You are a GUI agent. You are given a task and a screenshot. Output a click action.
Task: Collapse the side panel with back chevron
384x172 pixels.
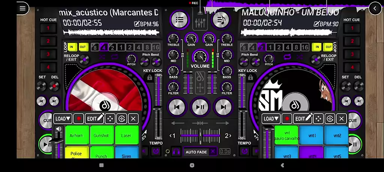point(375,8)
